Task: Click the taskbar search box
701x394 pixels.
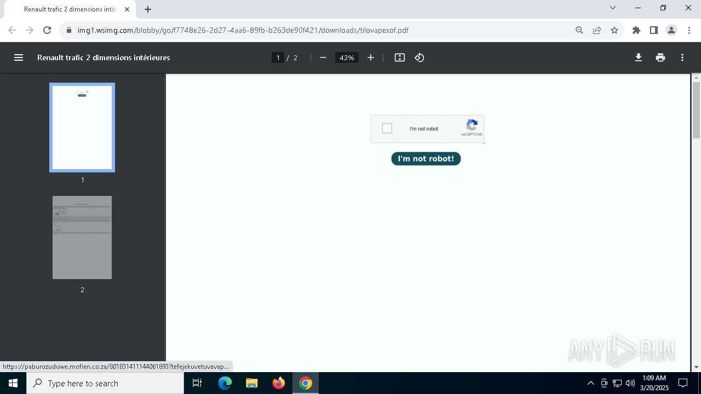Action: tap(105, 383)
